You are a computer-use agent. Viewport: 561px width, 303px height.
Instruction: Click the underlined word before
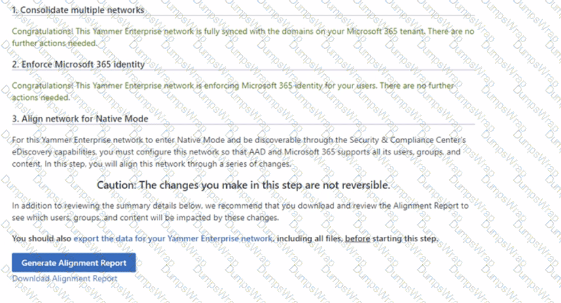pyautogui.click(x=358, y=239)
